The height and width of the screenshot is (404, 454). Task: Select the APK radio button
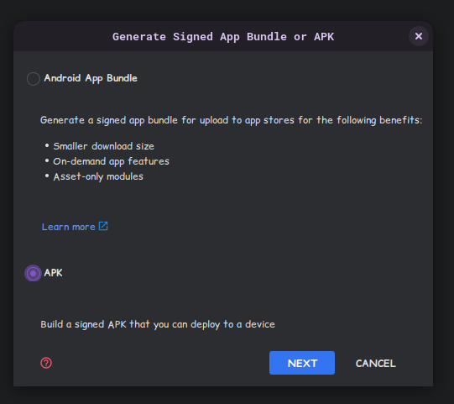pos(33,273)
